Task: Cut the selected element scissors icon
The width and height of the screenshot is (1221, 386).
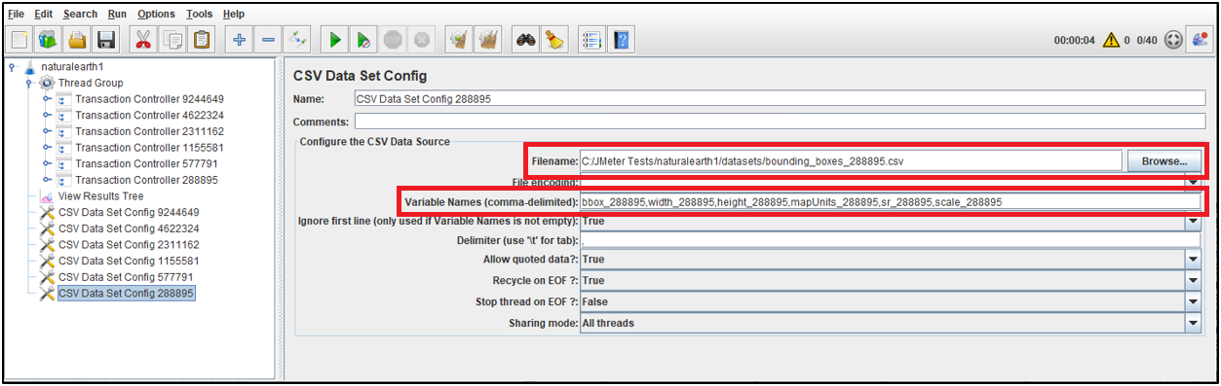Action: click(144, 40)
